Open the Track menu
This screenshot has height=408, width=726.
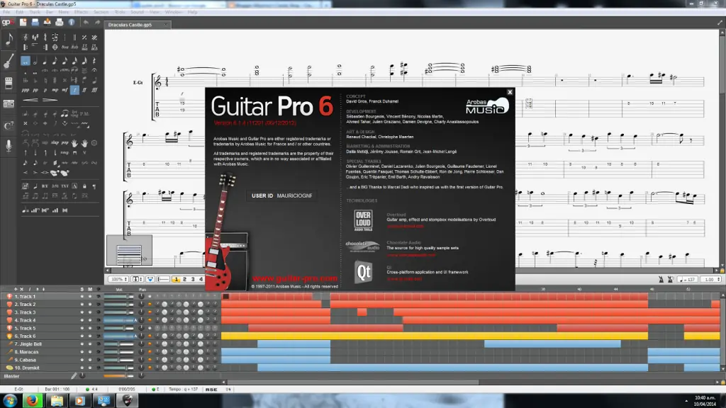[35, 12]
